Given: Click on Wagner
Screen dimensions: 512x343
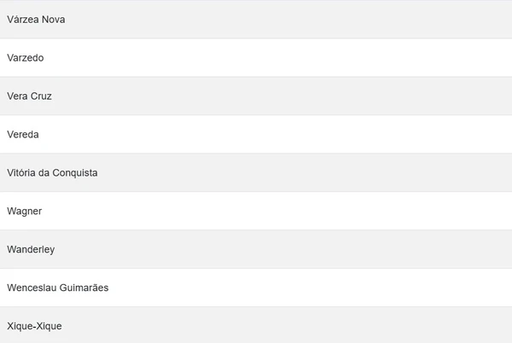Looking at the screenshot, I should click(x=25, y=211).
